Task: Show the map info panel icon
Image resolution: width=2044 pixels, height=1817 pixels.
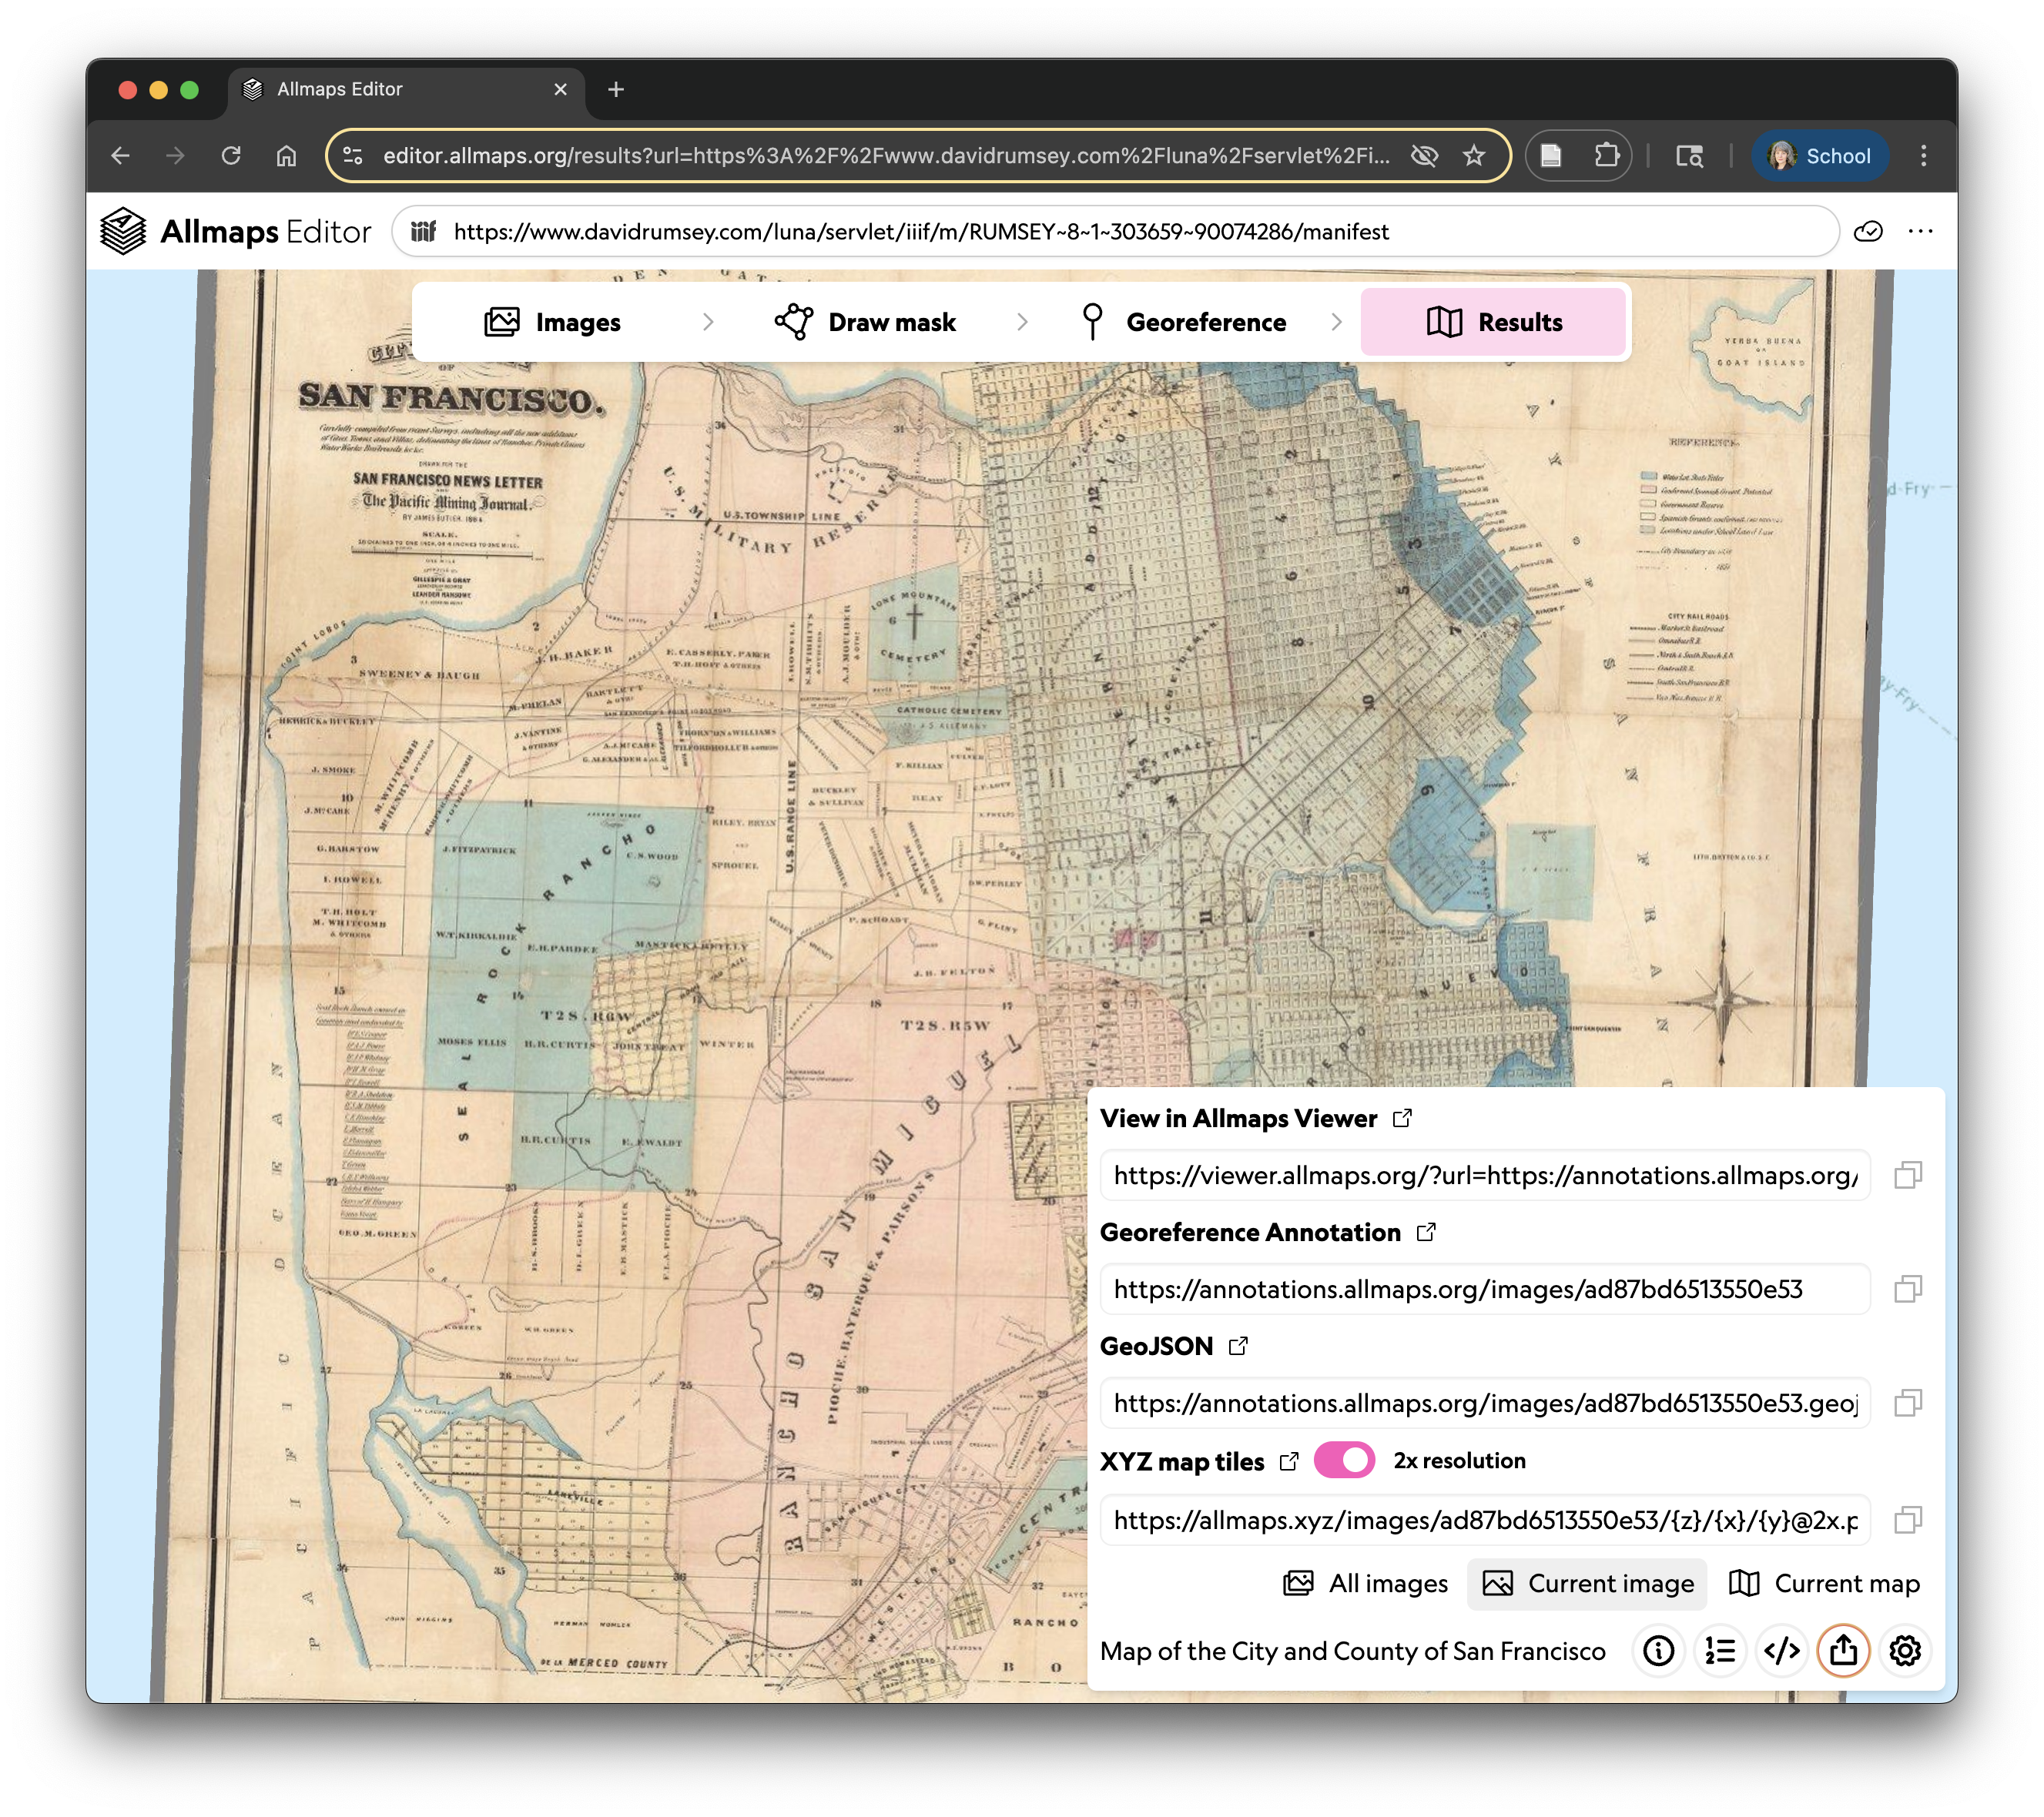Action: 1658,1651
